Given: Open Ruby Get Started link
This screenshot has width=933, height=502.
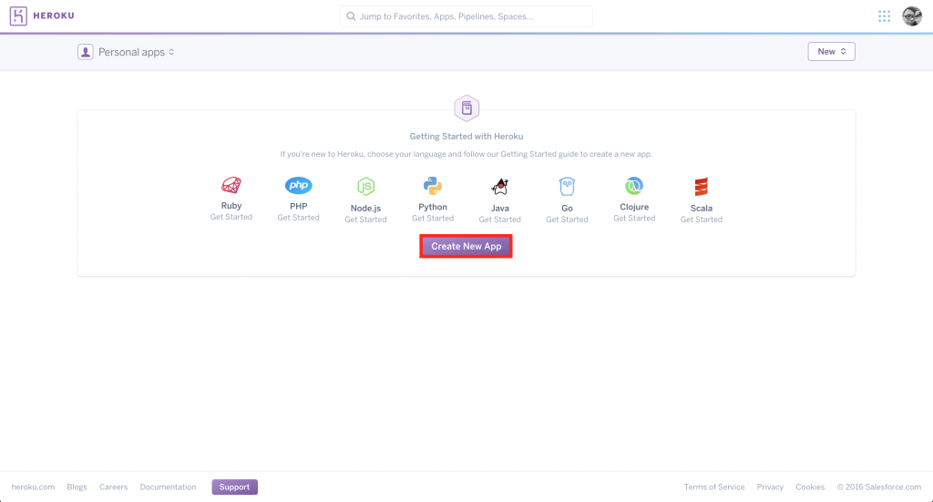Looking at the screenshot, I should [231, 217].
